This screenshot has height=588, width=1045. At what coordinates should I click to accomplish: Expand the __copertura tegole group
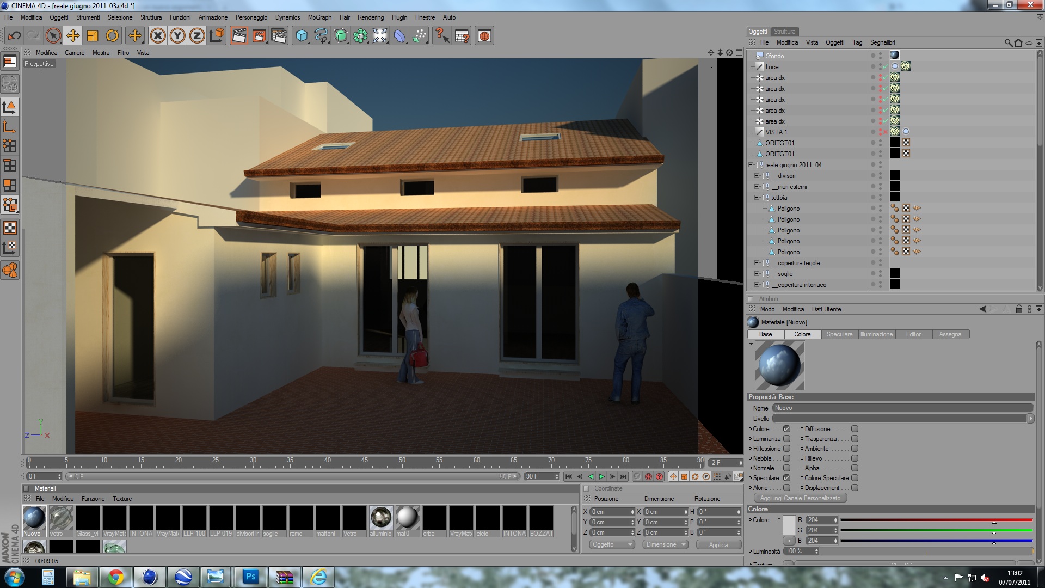click(x=757, y=263)
